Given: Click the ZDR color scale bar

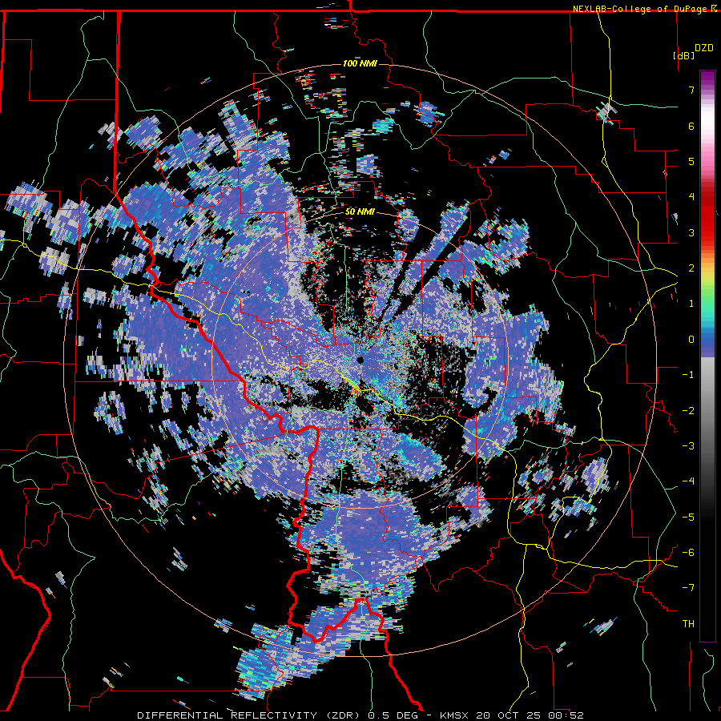Looking at the screenshot, I should coord(707,356).
